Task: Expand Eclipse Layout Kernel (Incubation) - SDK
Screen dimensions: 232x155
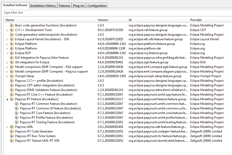Action: click(7, 39)
